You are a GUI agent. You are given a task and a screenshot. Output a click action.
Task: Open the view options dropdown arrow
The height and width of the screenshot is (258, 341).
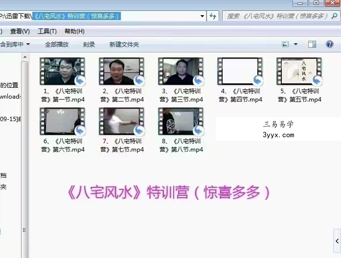(296, 44)
